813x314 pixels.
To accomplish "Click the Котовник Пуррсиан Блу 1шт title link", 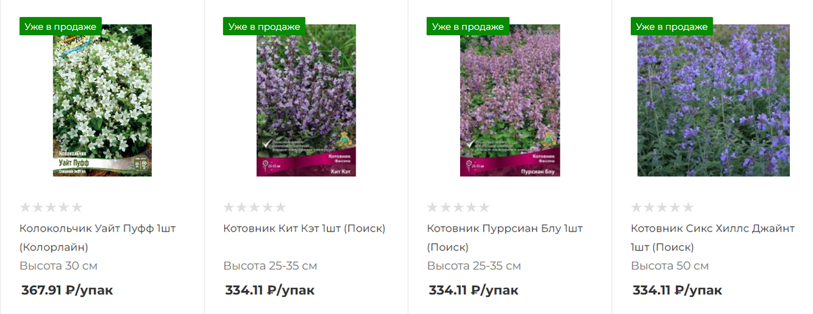I will click(x=505, y=228).
